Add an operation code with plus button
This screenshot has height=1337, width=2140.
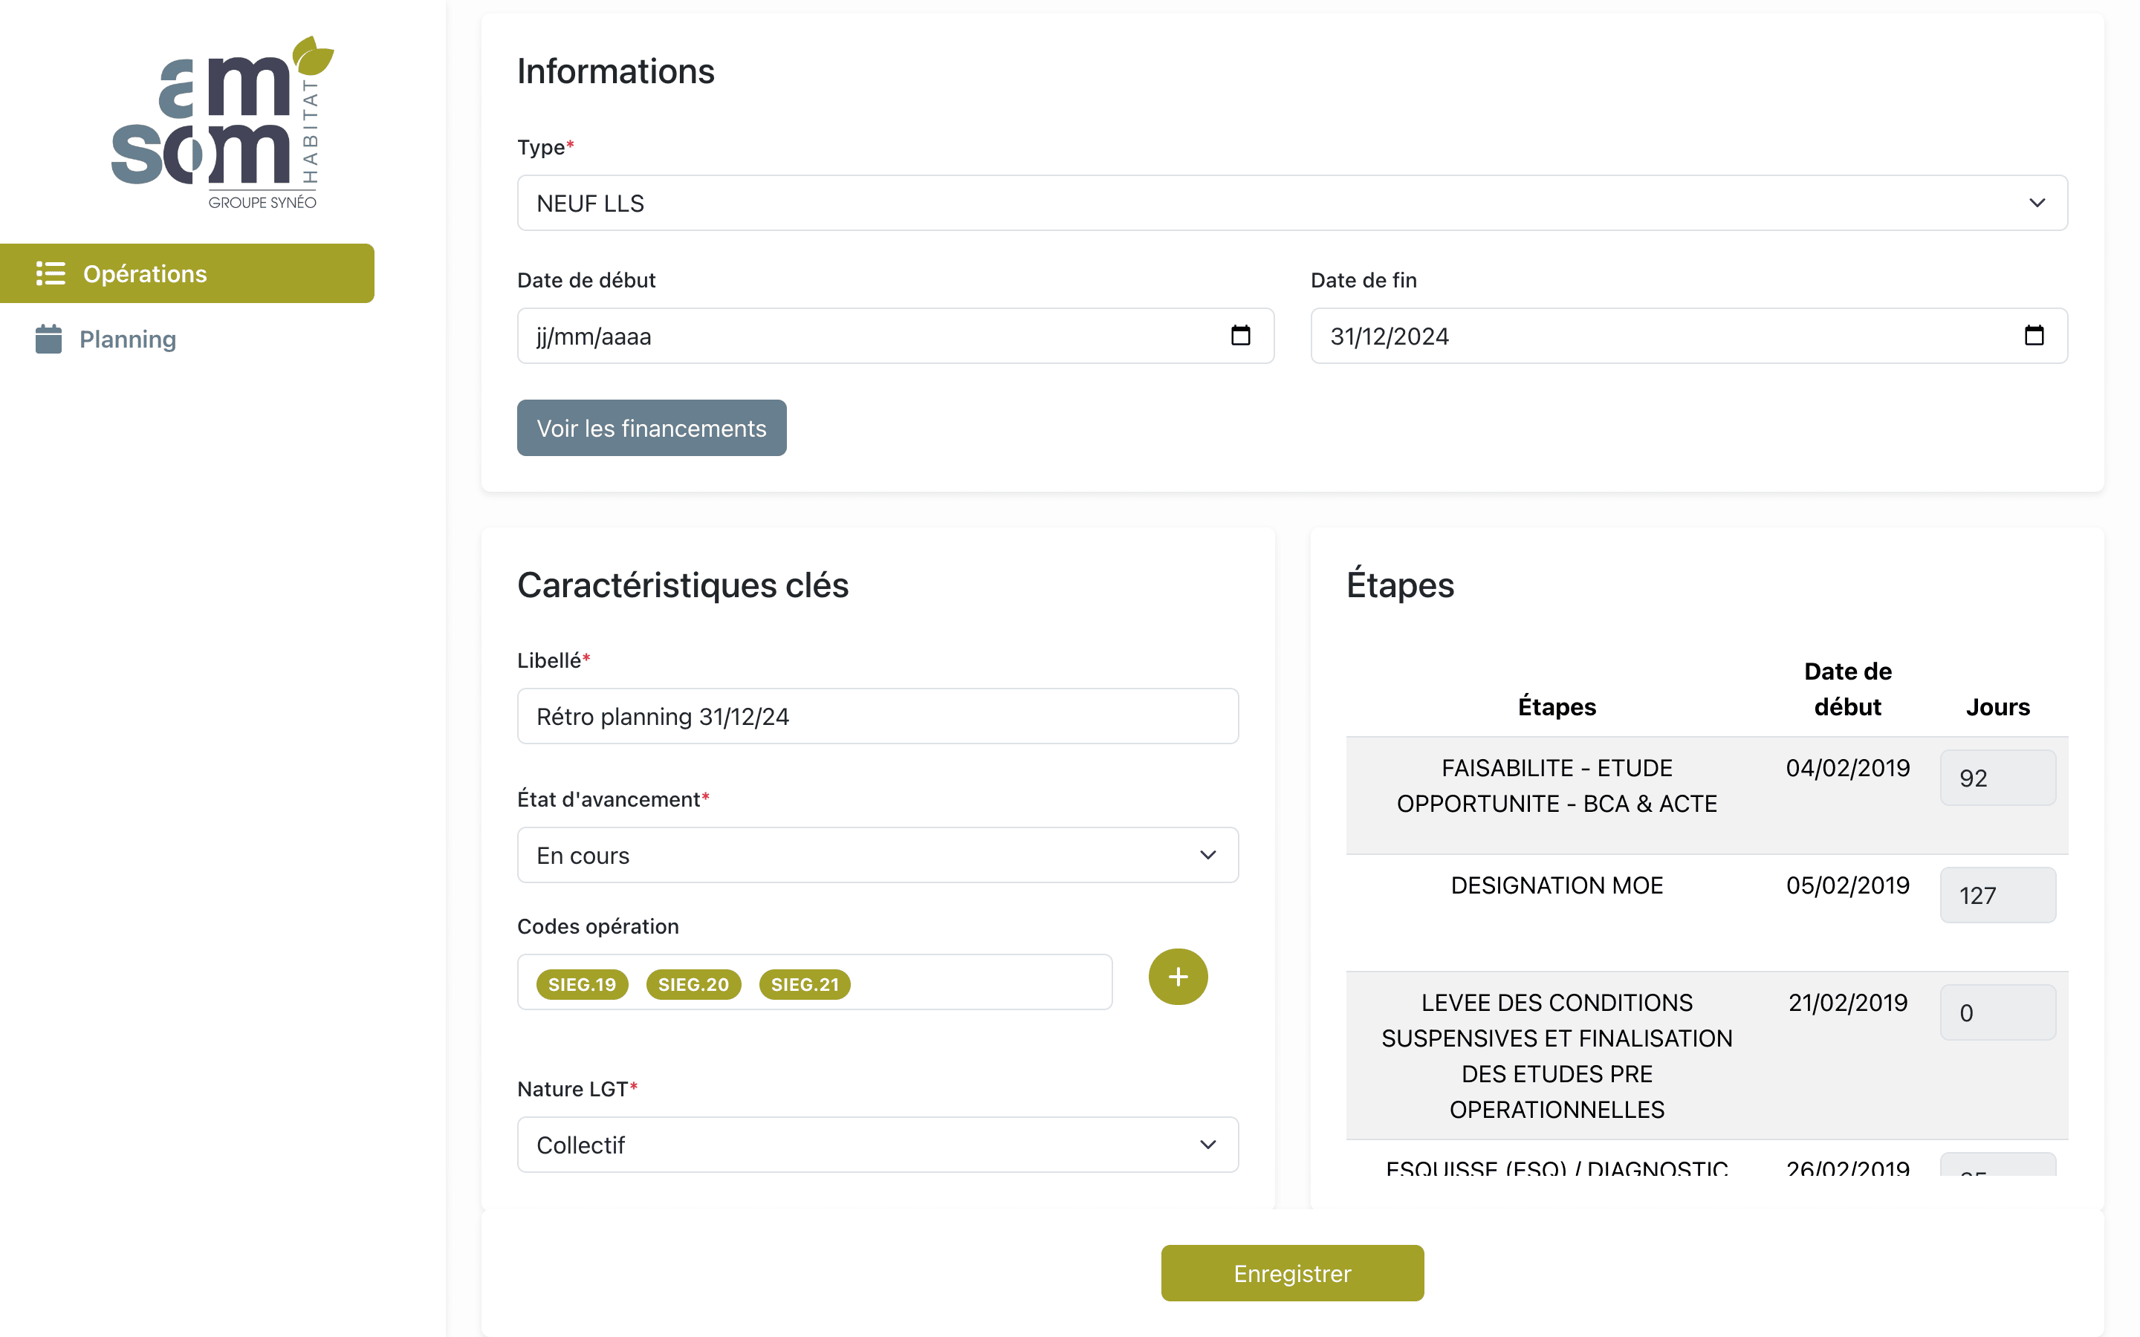(1178, 977)
